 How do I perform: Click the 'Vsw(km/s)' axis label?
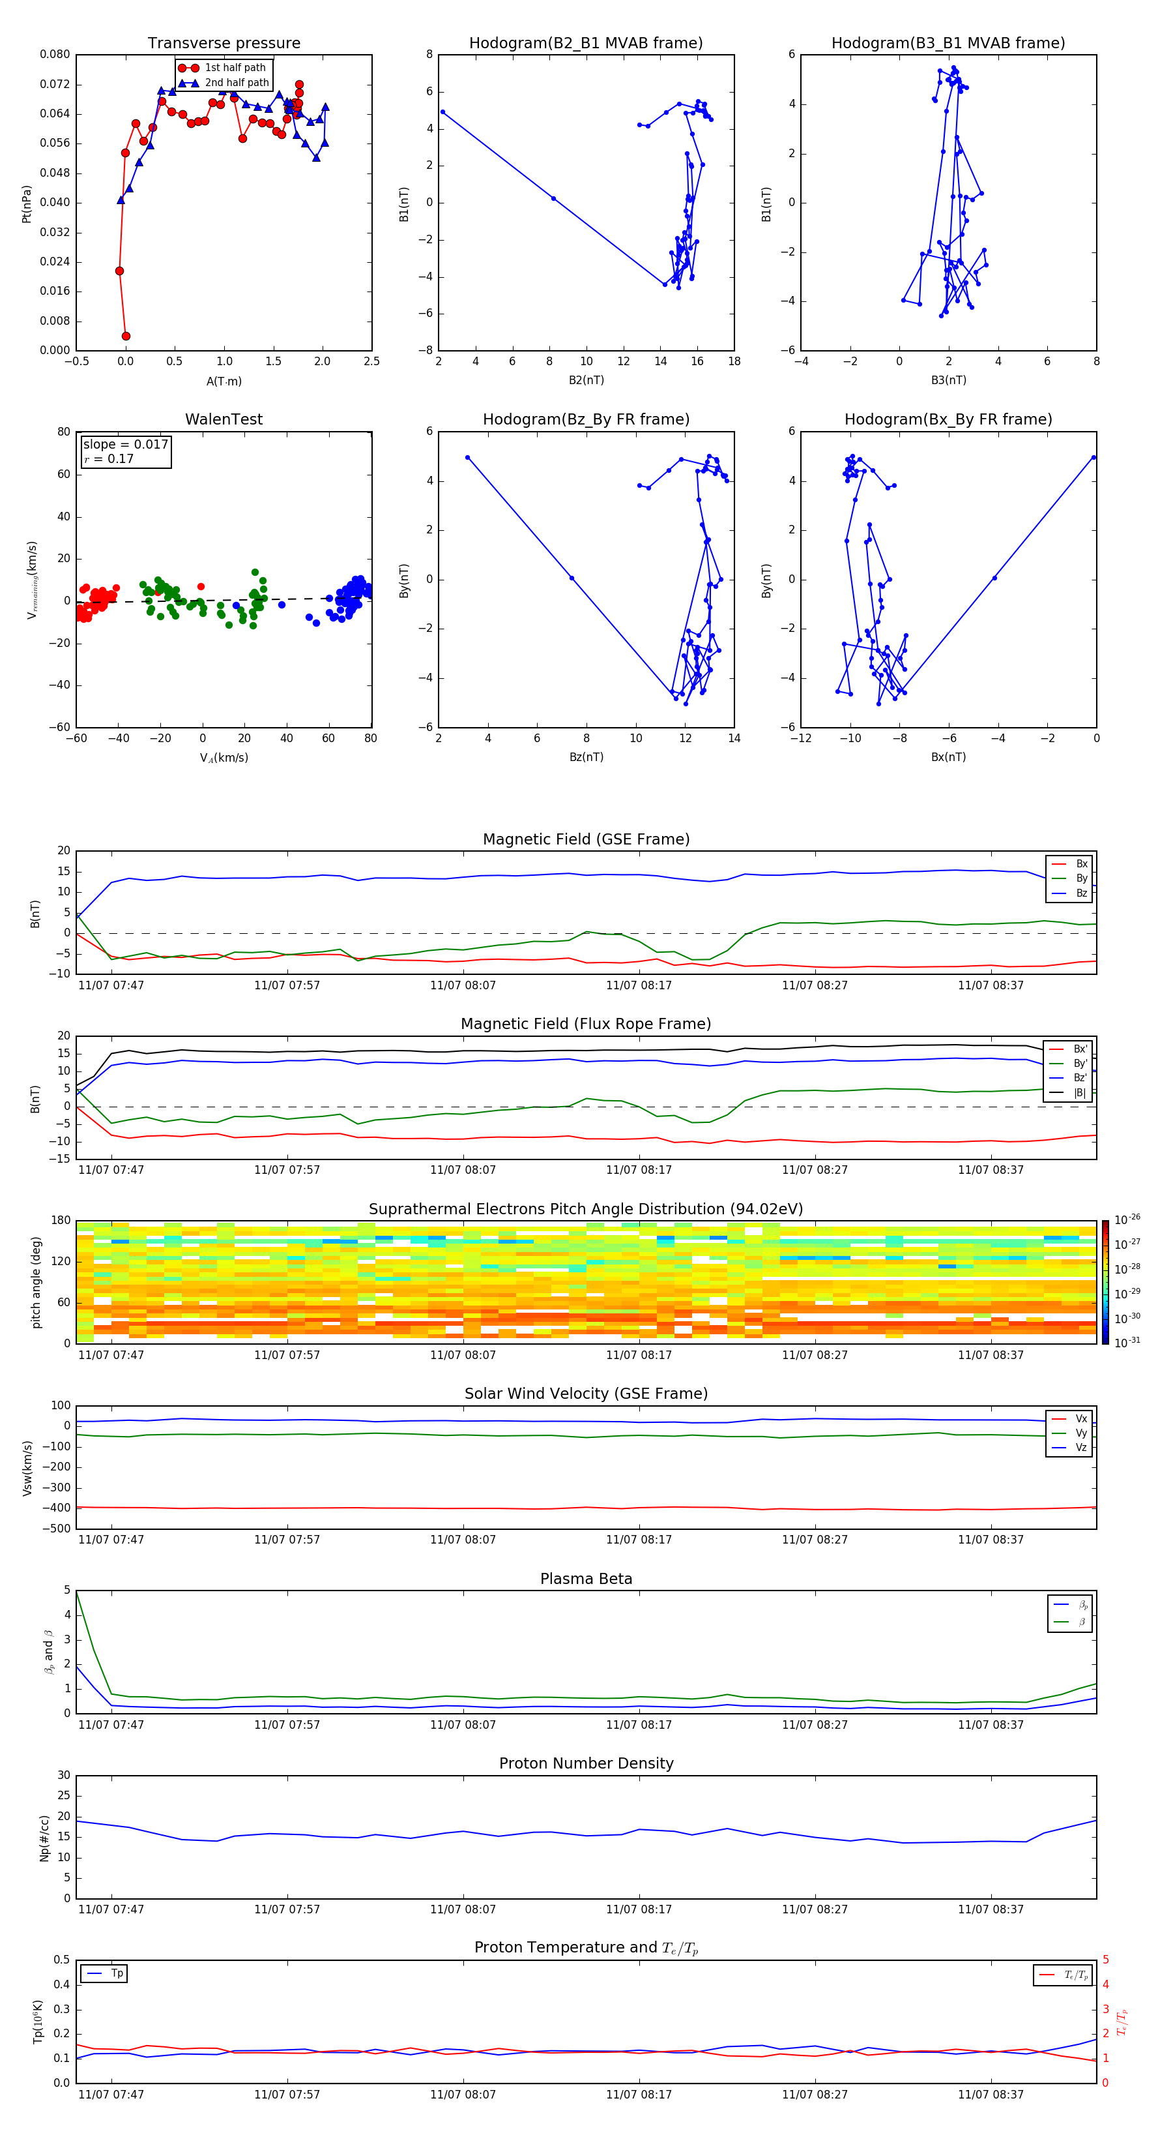pyautogui.click(x=27, y=1468)
